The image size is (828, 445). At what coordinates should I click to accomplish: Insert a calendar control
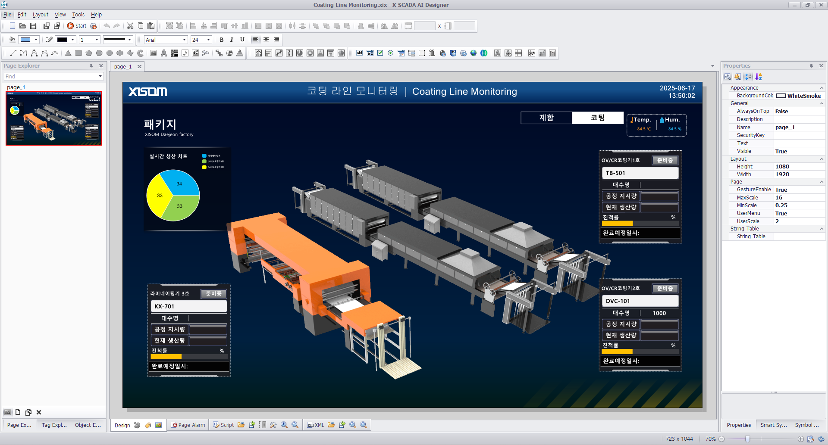coord(401,53)
